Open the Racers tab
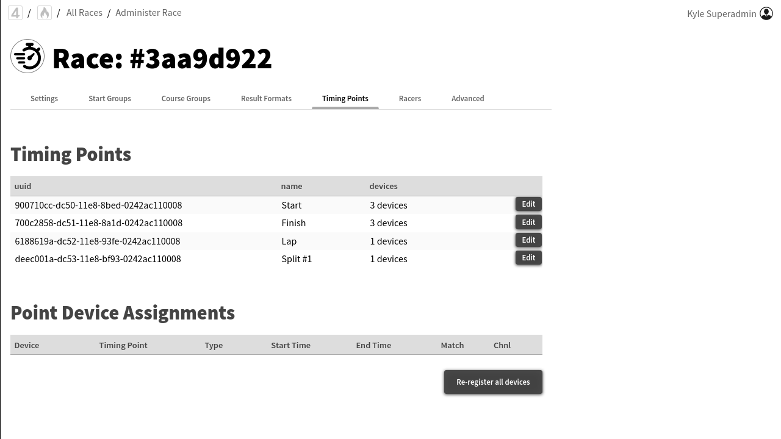 [x=410, y=99]
